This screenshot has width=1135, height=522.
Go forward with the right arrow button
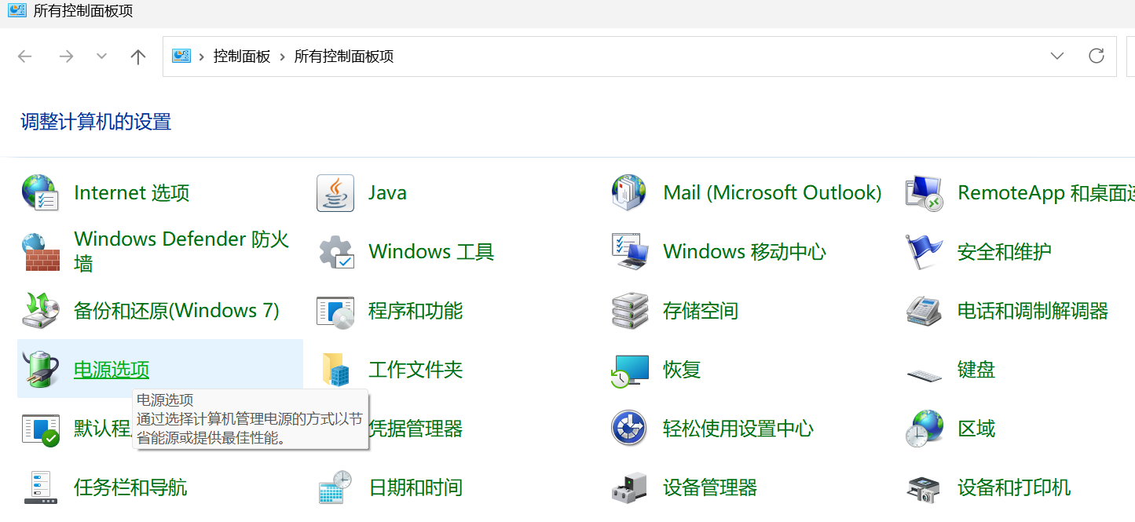point(66,57)
